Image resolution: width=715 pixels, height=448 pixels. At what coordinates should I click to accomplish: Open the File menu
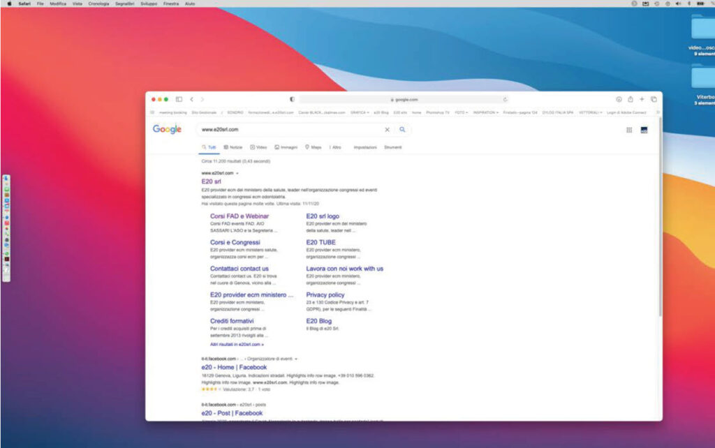[40, 3]
